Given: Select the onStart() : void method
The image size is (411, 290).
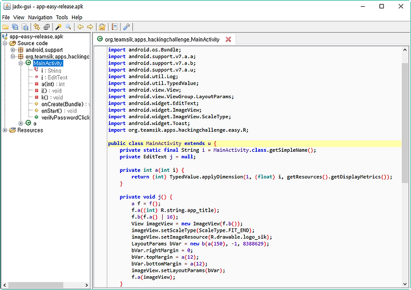Looking at the screenshot, I should (x=59, y=111).
